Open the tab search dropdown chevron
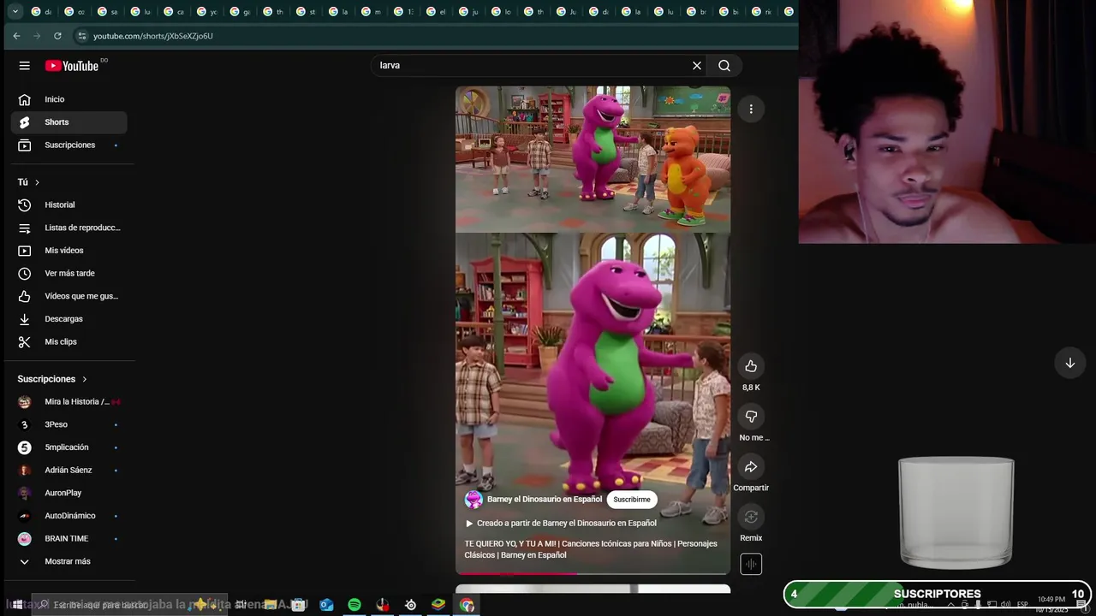Image resolution: width=1096 pixels, height=616 pixels. click(15, 12)
